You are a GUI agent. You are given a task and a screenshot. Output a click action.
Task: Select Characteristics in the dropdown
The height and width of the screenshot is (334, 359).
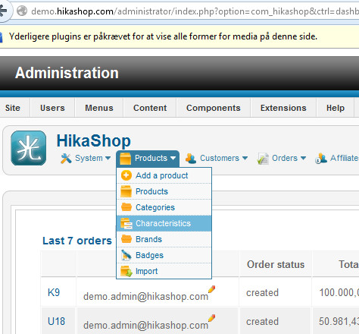click(164, 223)
